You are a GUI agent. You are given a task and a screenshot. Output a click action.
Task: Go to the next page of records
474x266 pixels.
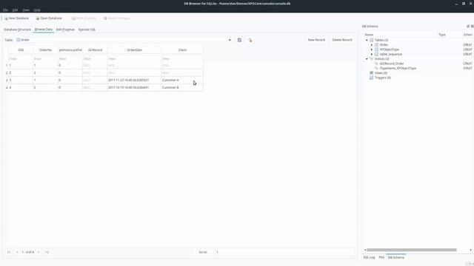pos(39,252)
